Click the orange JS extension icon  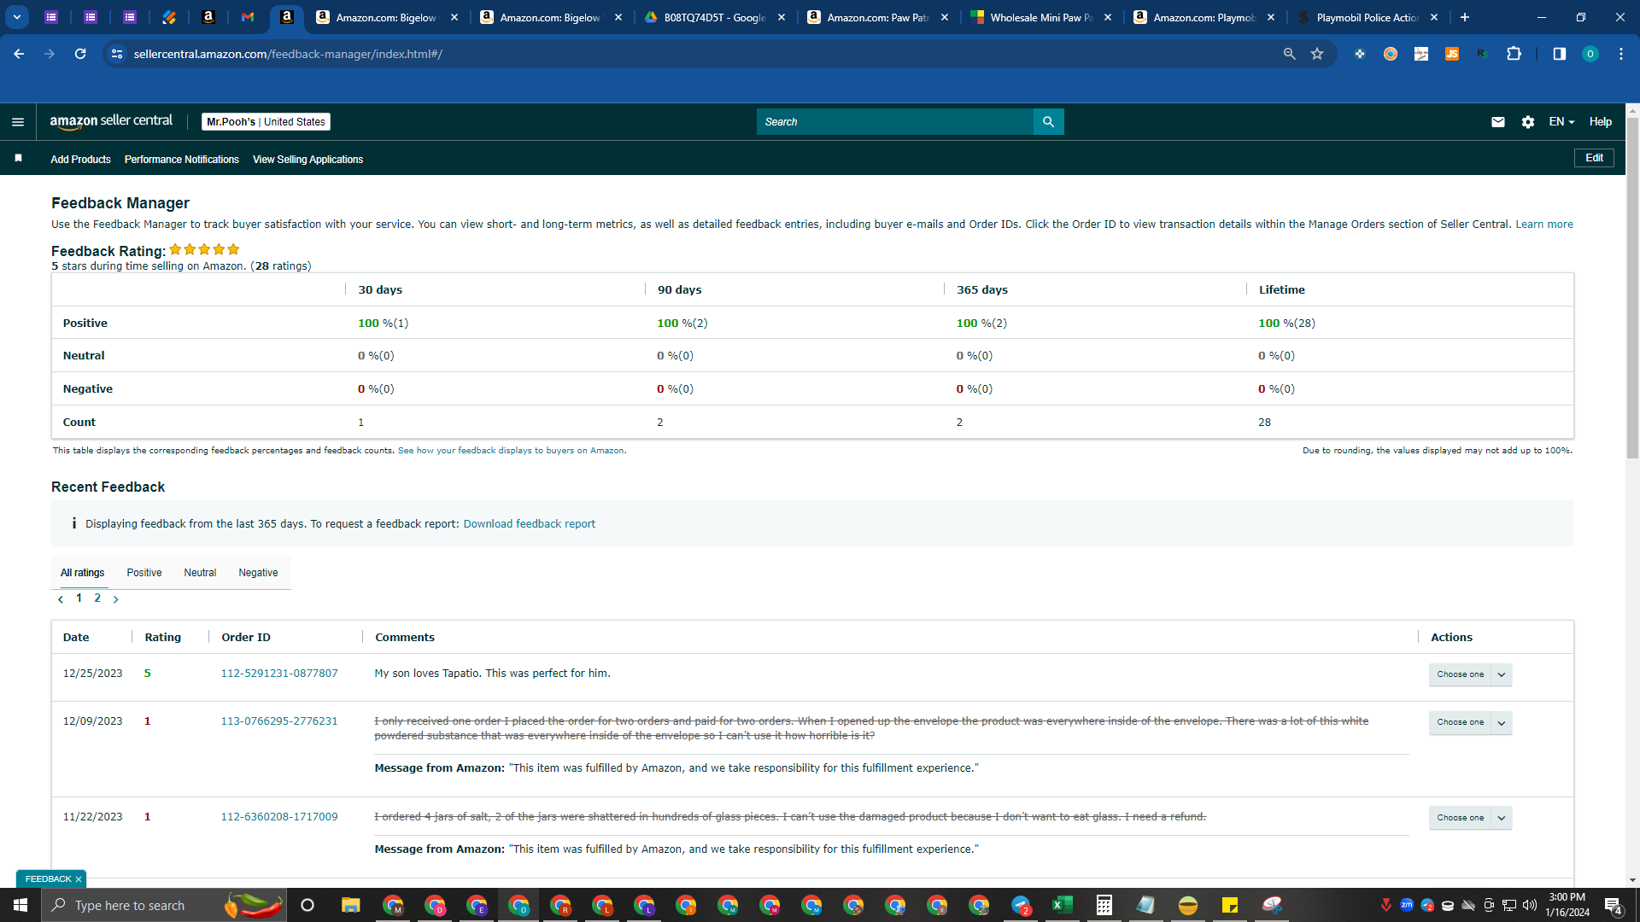pyautogui.click(x=1452, y=54)
